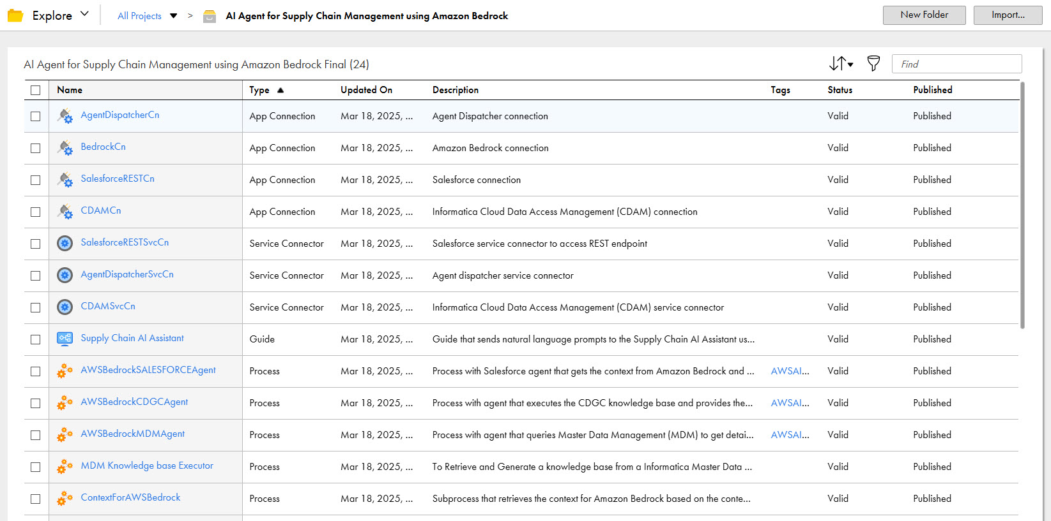
Task: Check the ContextForAWSBedrock row checkbox
Action: point(36,499)
